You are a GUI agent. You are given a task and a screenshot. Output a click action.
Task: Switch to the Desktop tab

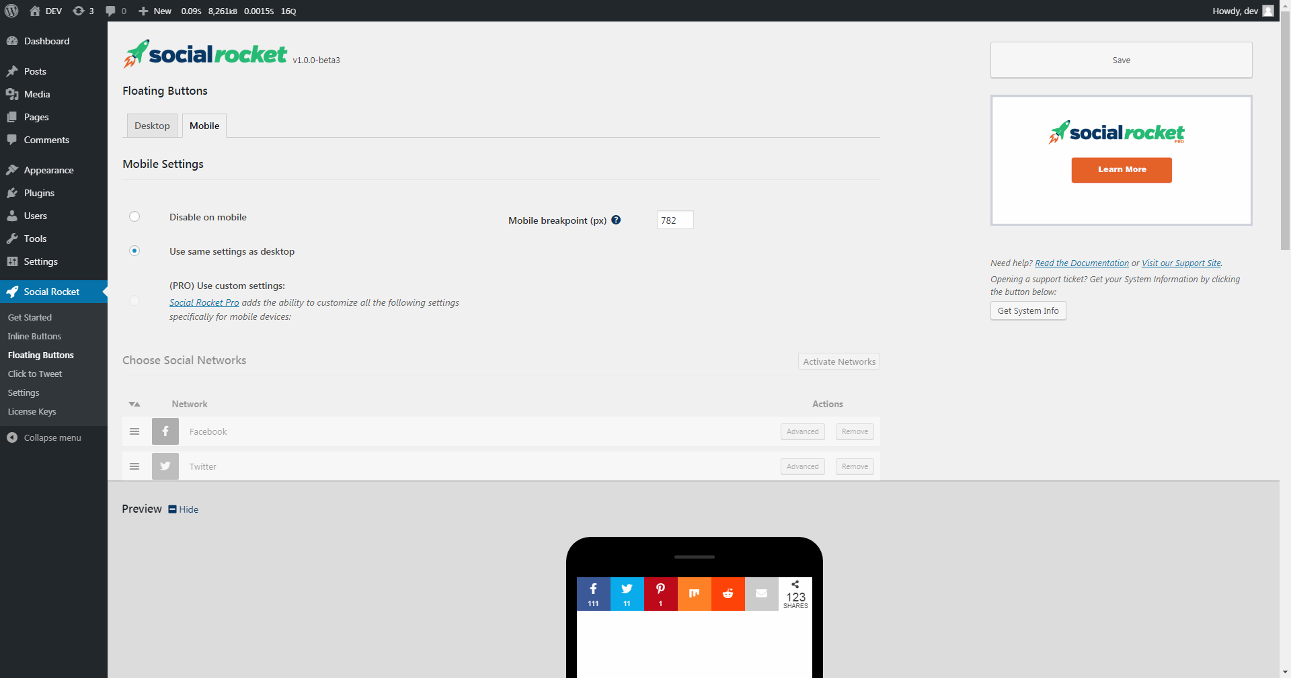pos(152,126)
